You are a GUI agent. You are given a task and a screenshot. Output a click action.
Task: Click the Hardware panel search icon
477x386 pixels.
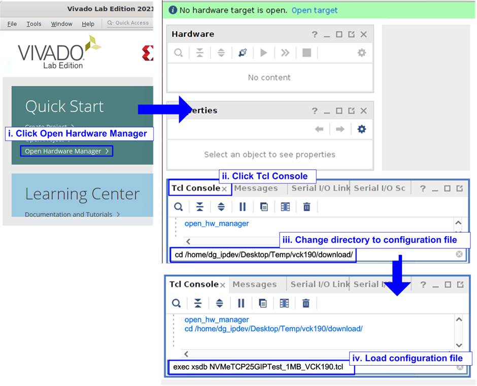179,53
